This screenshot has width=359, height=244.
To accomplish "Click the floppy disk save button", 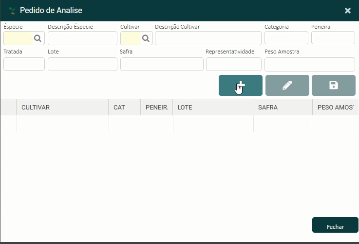I will pyautogui.click(x=333, y=85).
